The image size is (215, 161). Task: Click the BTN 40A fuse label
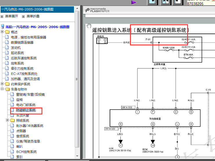(188, 55)
